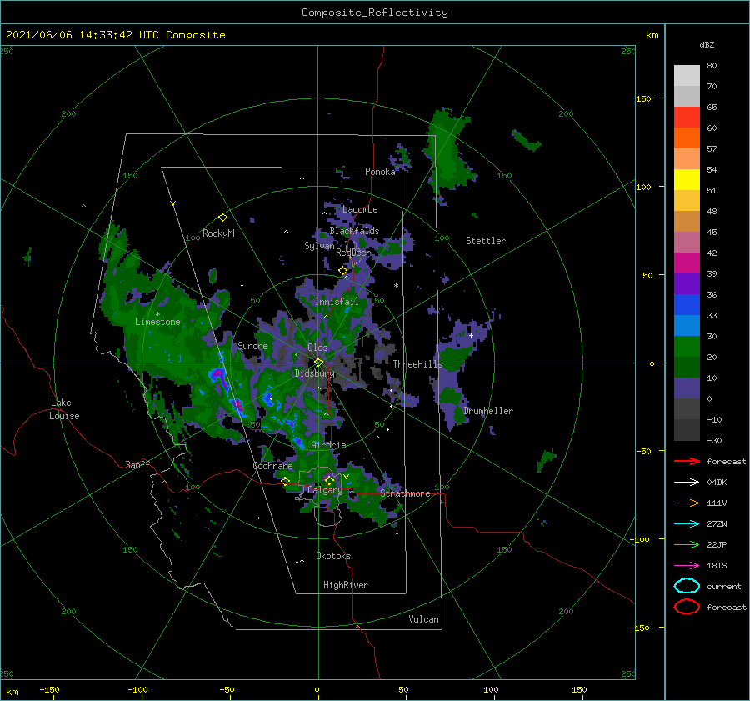Image resolution: width=750 pixels, height=701 pixels.
Task: Select the bright green 30-20 dBZ color band
Action: (687, 347)
